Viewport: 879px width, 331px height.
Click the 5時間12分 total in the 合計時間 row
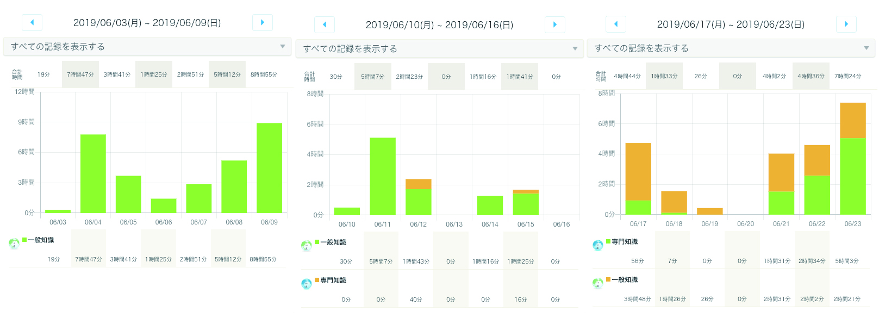pyautogui.click(x=227, y=74)
